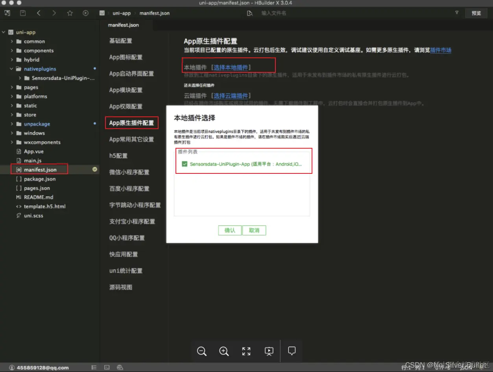Navigate back with the left arrow icon
Screen dimensions: 493x372
(38, 13)
